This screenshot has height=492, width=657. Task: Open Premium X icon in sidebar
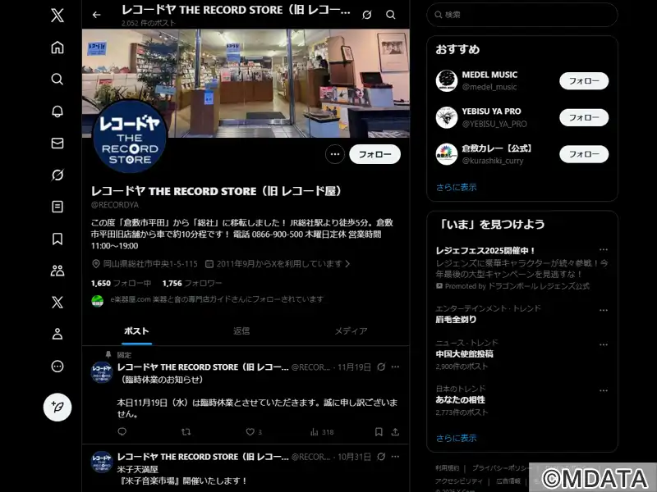57,303
